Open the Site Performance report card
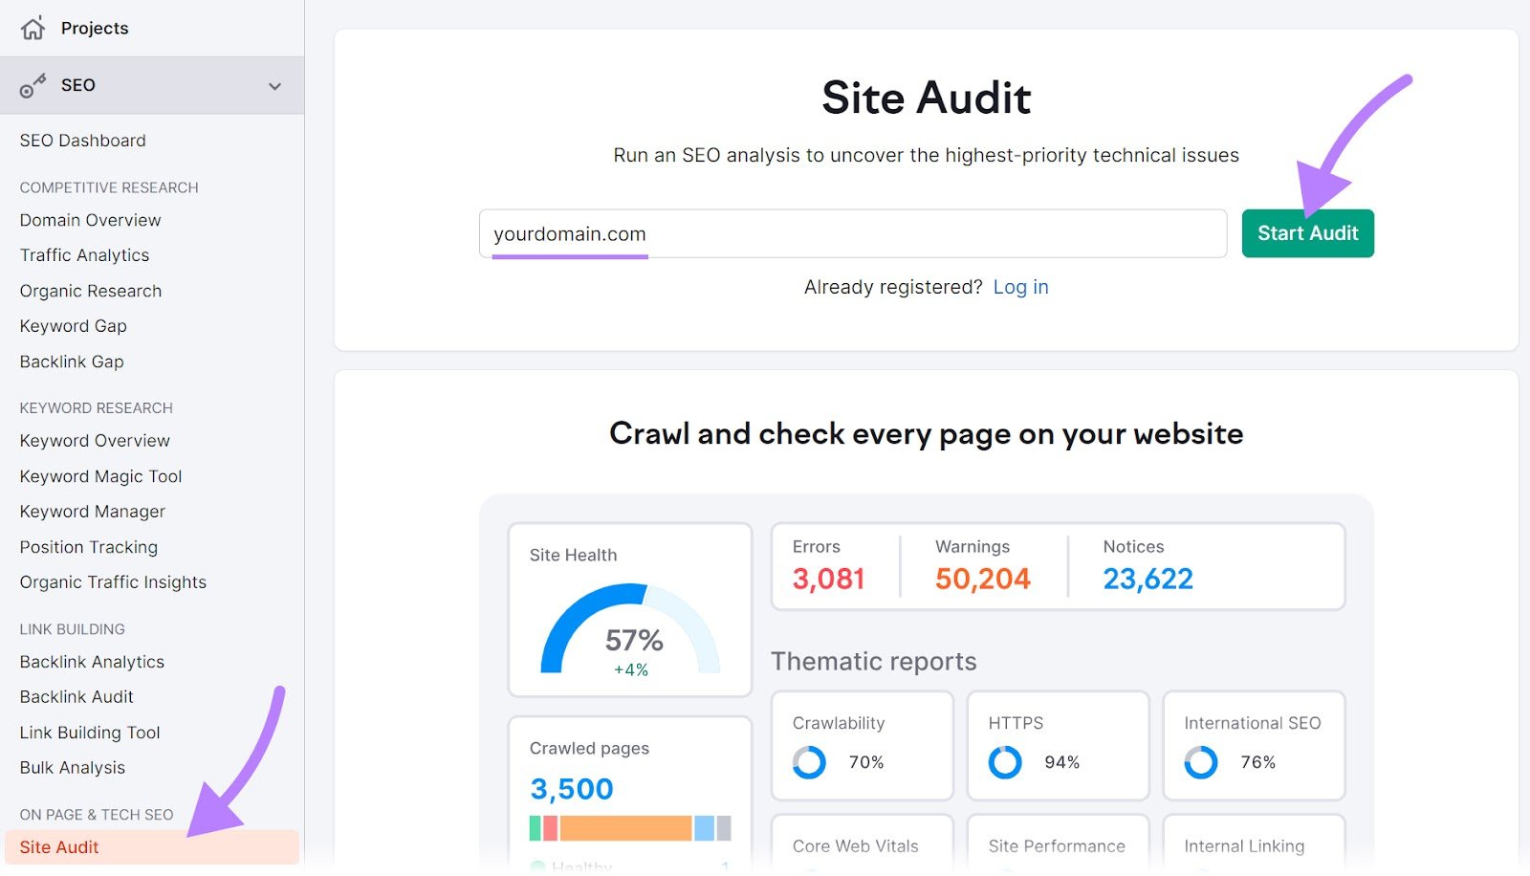Image resolution: width=1530 pixels, height=876 pixels. pos(1057,845)
